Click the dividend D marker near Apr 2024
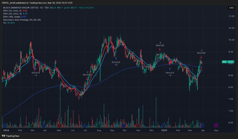The height and width of the screenshot is (139, 238). 44,125
